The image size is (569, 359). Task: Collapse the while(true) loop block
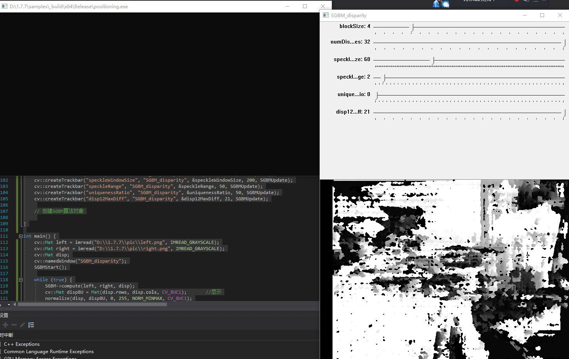(21, 279)
